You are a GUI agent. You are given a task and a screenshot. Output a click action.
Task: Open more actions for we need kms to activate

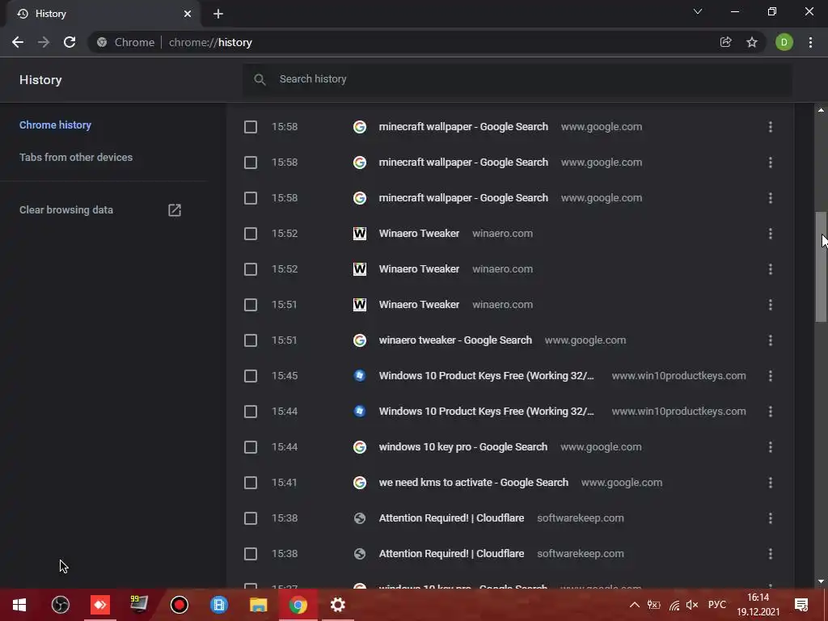771,483
